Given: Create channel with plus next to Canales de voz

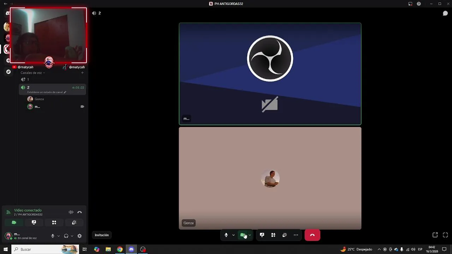Looking at the screenshot, I should [82, 73].
